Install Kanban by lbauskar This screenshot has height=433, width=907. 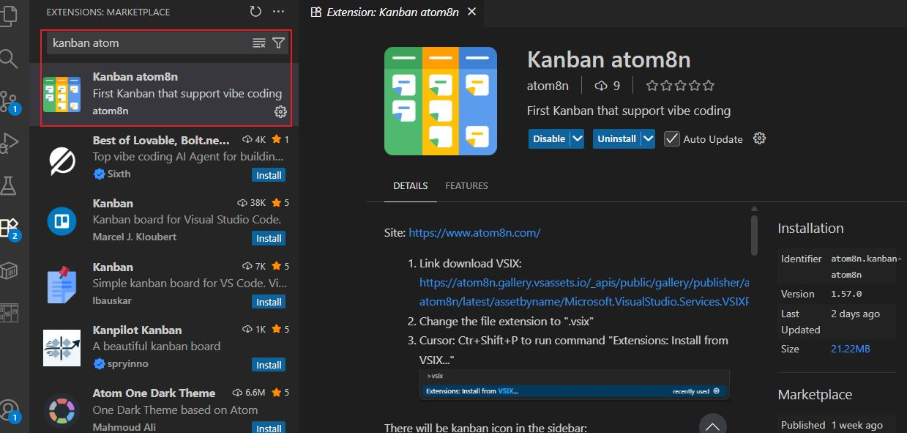[x=269, y=302]
